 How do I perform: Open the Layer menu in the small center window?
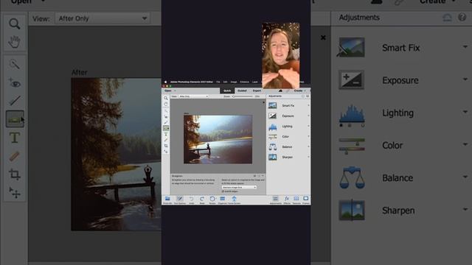click(255, 82)
